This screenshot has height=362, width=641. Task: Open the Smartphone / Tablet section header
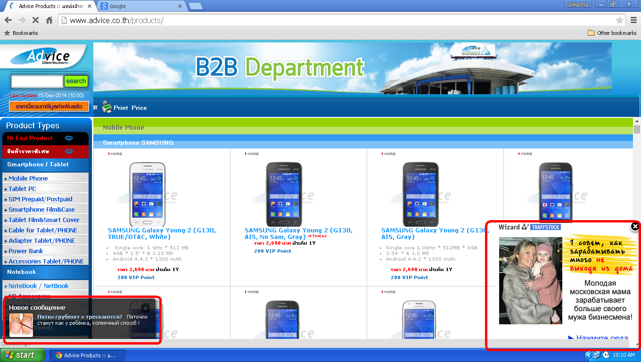38,165
